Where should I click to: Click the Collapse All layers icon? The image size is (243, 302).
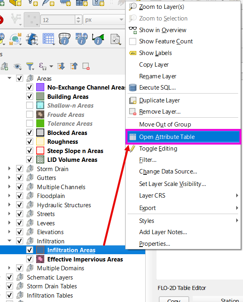[x=74, y=66]
